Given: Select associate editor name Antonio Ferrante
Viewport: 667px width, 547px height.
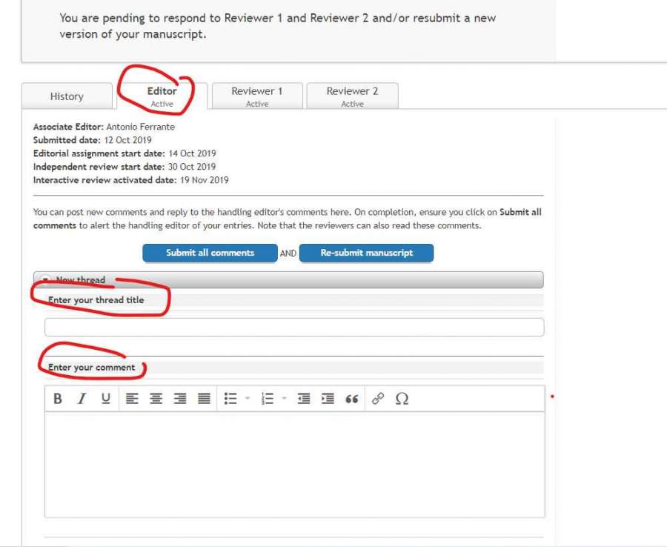Looking at the screenshot, I should (x=140, y=127).
